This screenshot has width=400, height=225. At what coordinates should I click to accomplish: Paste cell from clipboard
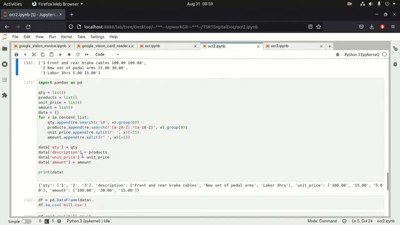click(x=51, y=54)
